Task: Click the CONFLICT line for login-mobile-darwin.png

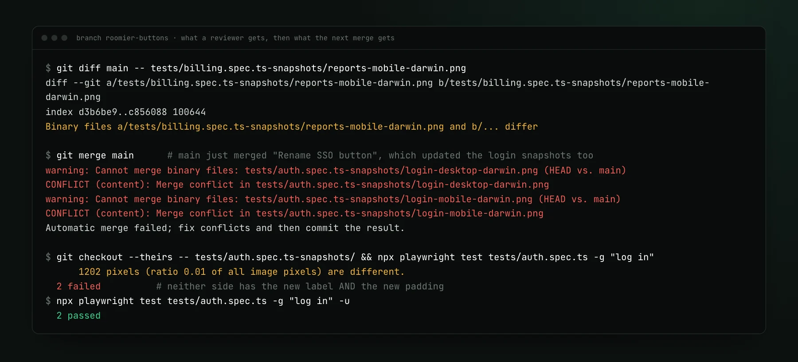Action: (x=294, y=213)
